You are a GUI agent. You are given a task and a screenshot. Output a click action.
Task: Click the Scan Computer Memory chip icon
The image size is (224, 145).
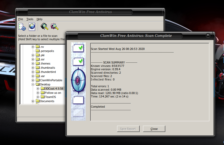45,26
